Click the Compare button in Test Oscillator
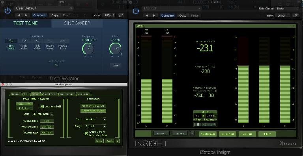This screenshot has height=156, width=303. 39,15
